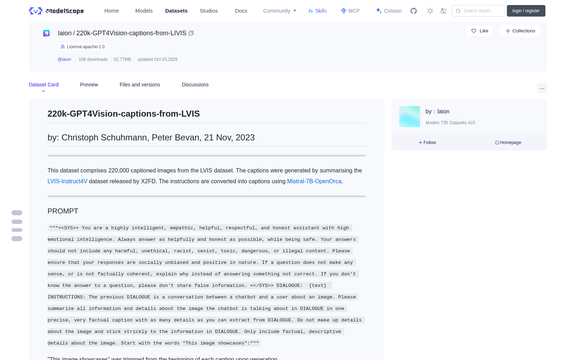
Task: Open Civision from the navigation bar
Action: [389, 11]
